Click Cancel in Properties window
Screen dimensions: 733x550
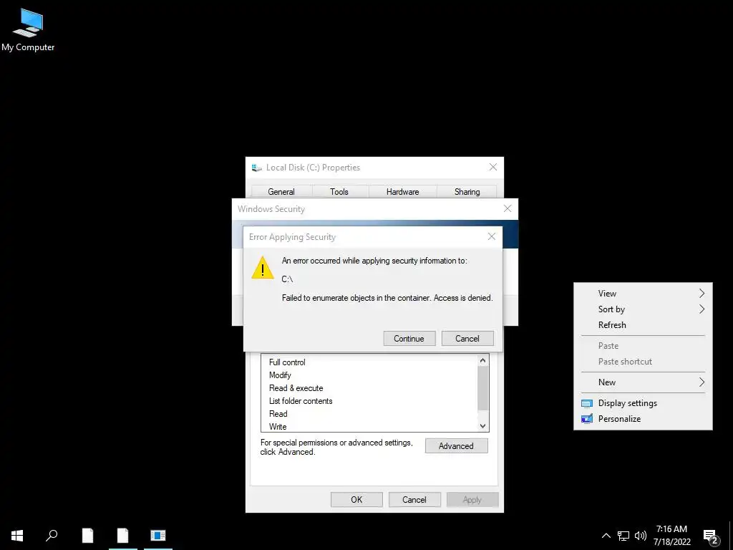[414, 499]
